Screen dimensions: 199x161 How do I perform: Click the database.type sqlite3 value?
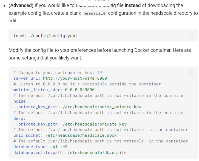point(59,147)
